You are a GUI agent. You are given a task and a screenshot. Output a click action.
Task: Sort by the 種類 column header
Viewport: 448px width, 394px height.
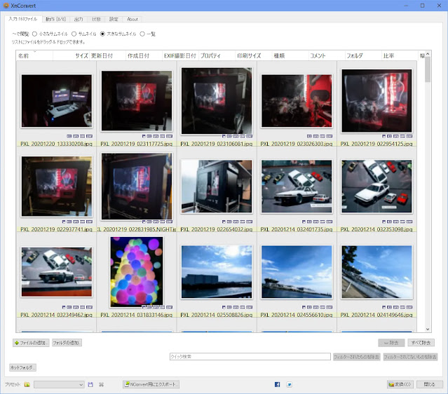290,55
